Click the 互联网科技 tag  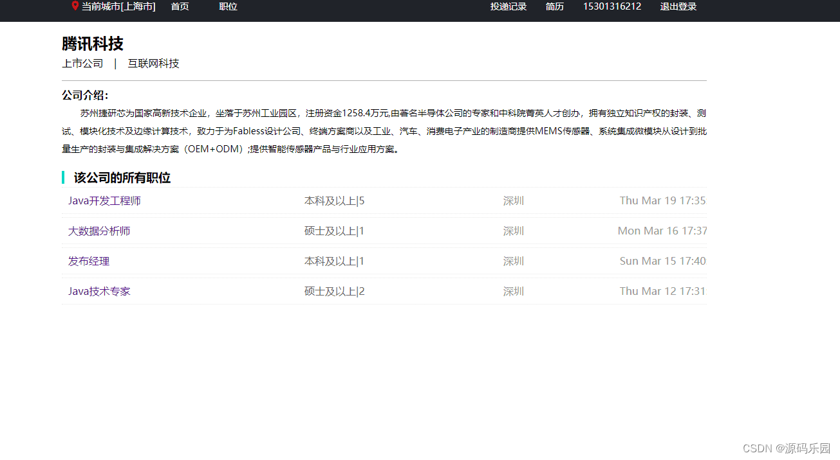(153, 63)
